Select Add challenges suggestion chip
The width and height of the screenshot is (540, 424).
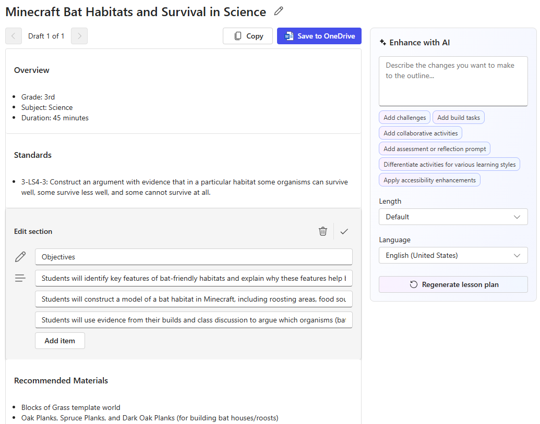coord(405,118)
